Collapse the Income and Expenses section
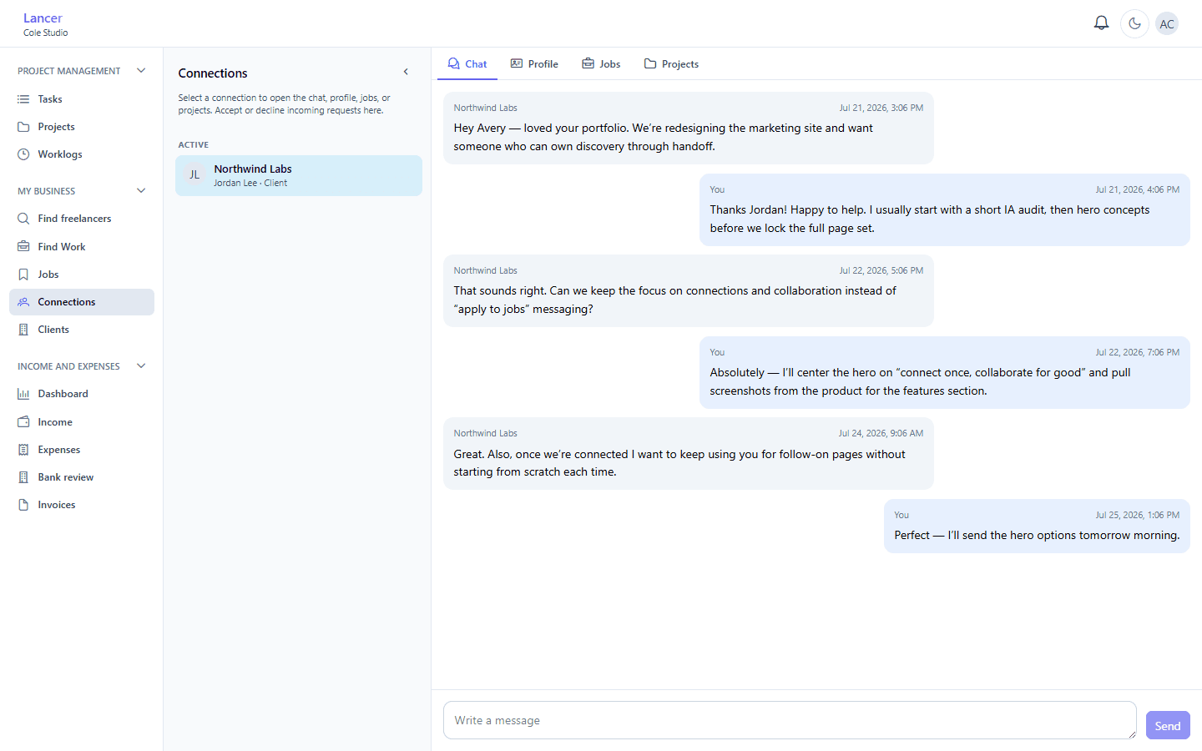Viewport: 1202px width, 751px height. 141,366
